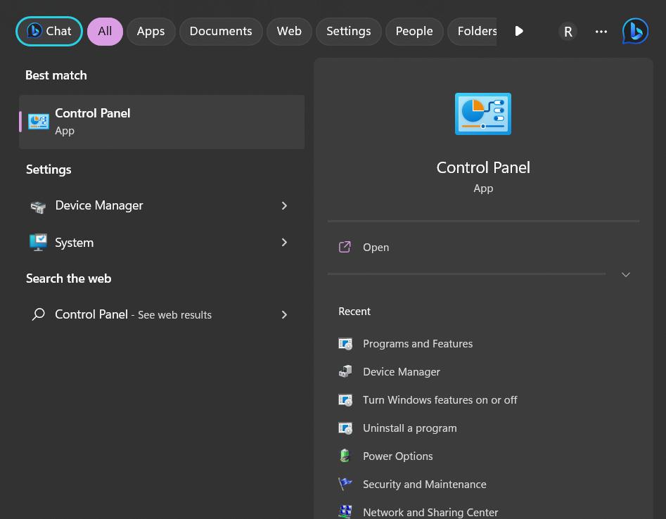Click the large Bing icon at top right
666x519 pixels.
click(x=635, y=31)
